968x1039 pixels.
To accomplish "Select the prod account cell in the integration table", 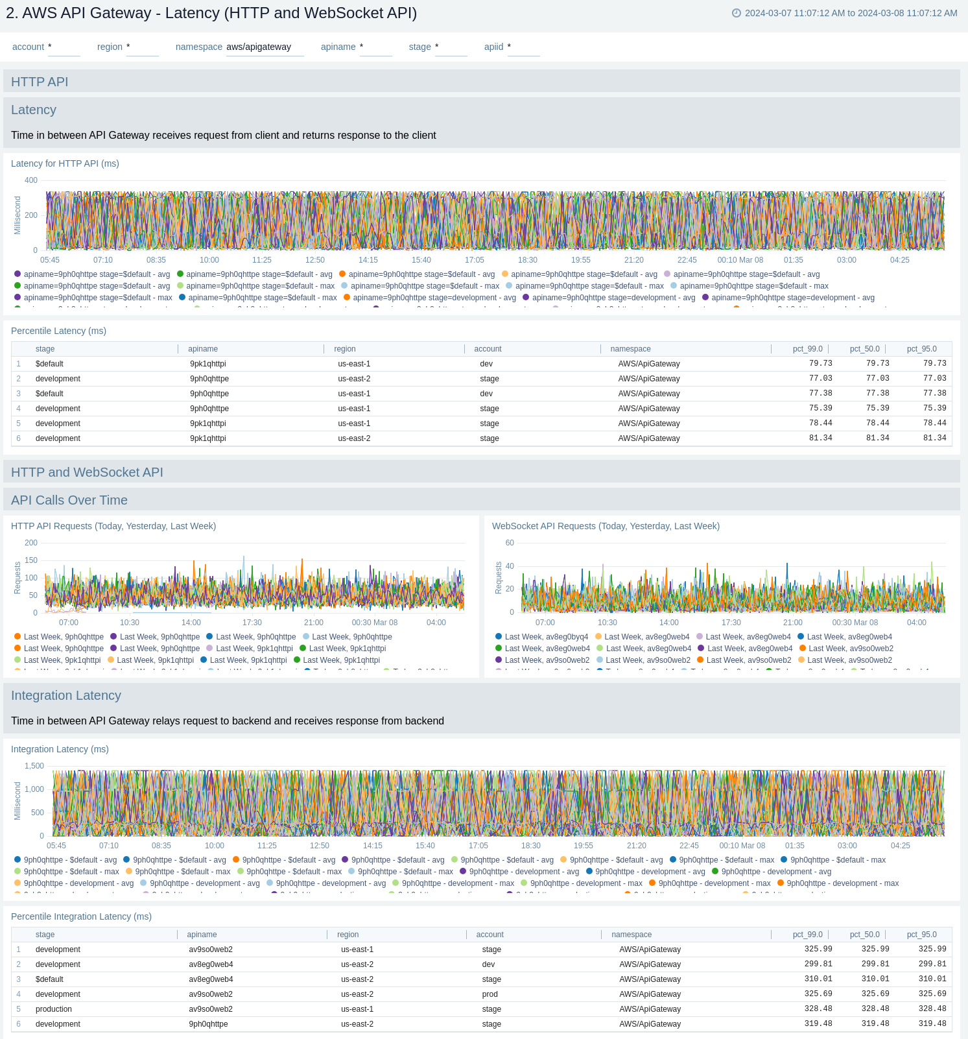I will point(490,994).
